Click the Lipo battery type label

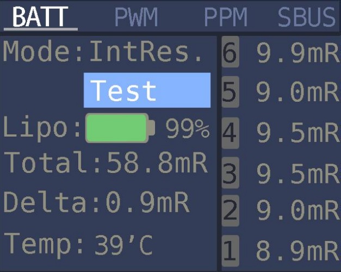(x=42, y=128)
